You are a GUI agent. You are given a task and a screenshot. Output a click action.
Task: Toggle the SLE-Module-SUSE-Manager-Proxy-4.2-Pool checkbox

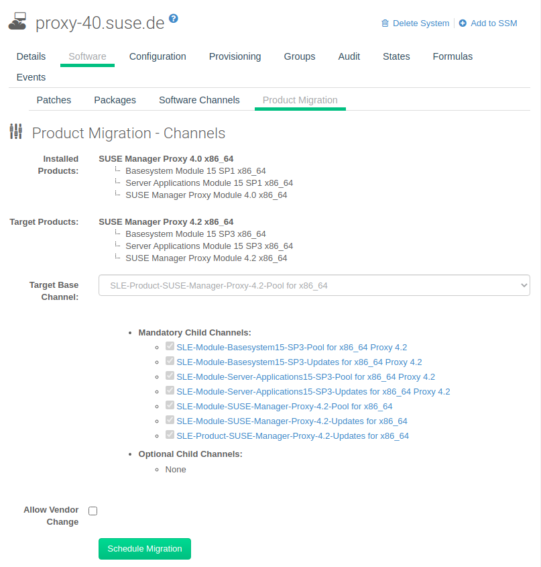pyautogui.click(x=170, y=405)
